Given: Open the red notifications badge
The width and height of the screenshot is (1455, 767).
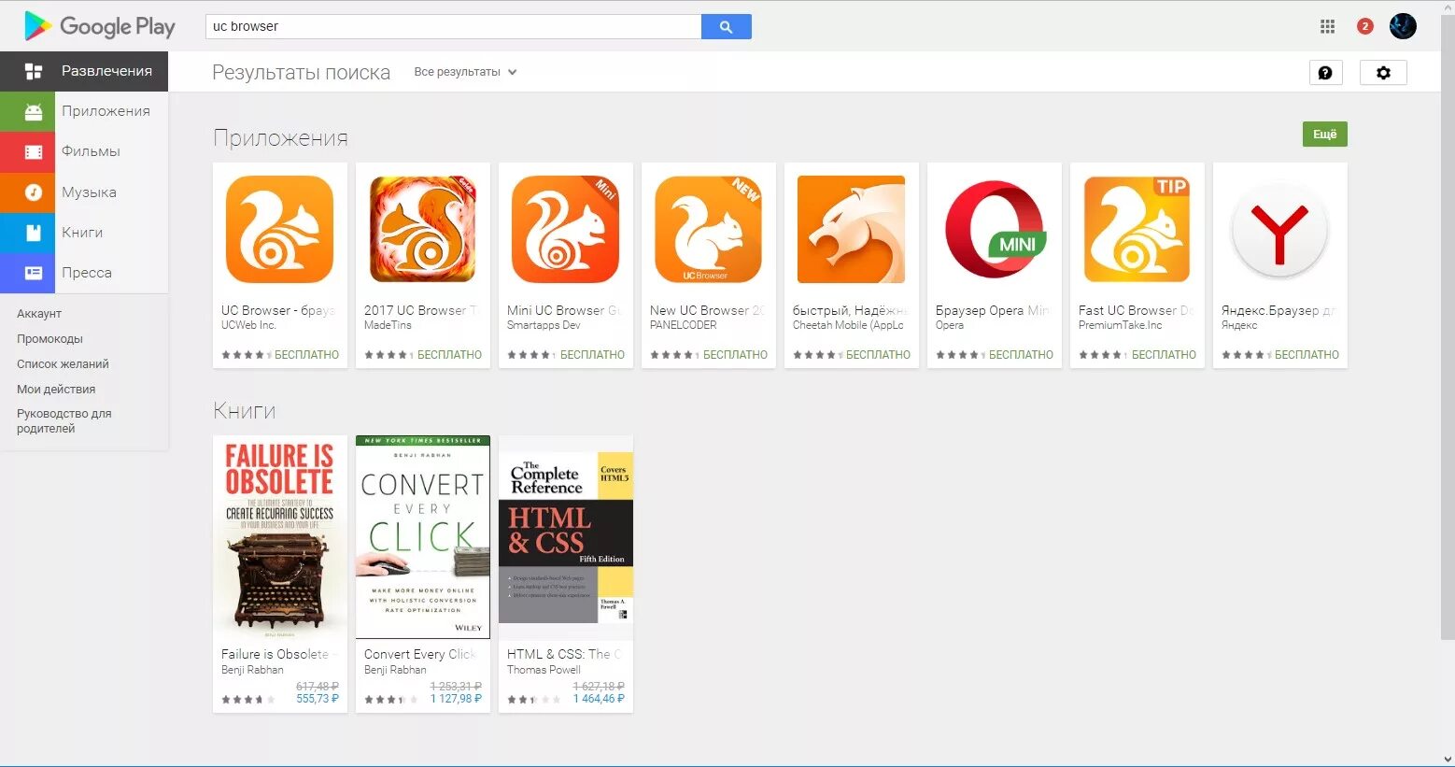Looking at the screenshot, I should click(x=1364, y=26).
